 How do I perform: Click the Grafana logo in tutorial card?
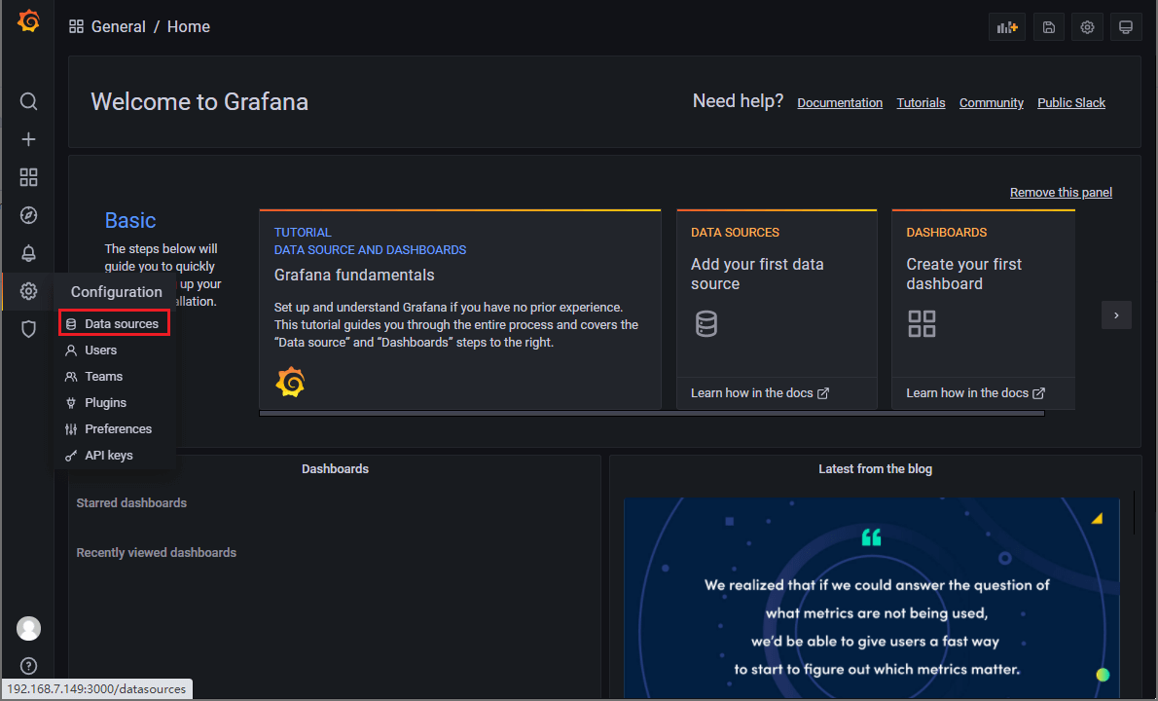[290, 382]
